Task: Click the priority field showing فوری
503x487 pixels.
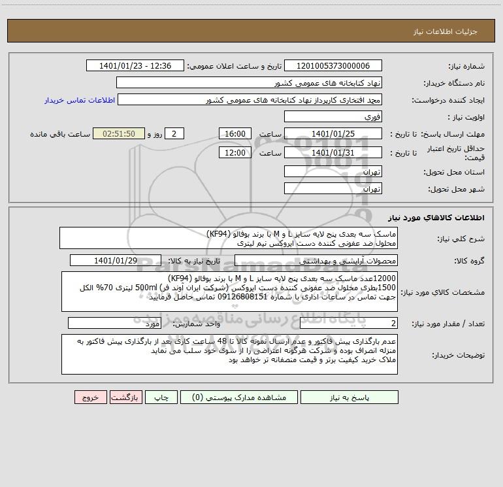Action: (333, 116)
